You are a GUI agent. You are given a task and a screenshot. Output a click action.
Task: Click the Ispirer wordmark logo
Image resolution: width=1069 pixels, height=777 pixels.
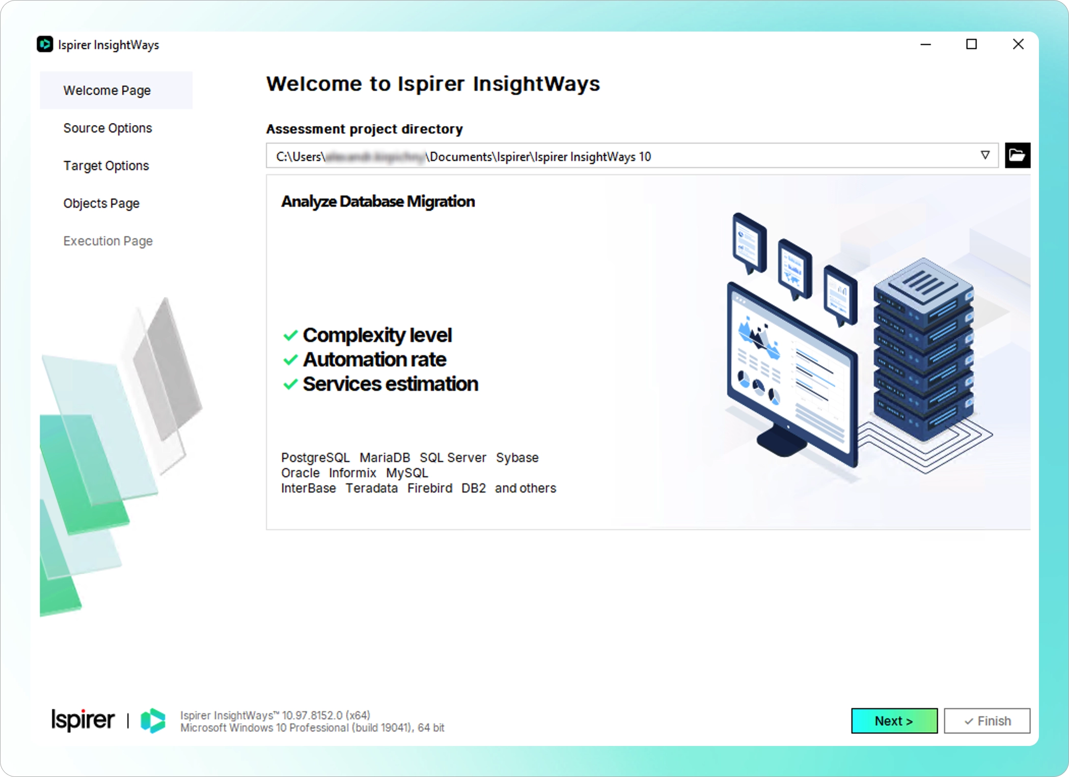pos(83,720)
